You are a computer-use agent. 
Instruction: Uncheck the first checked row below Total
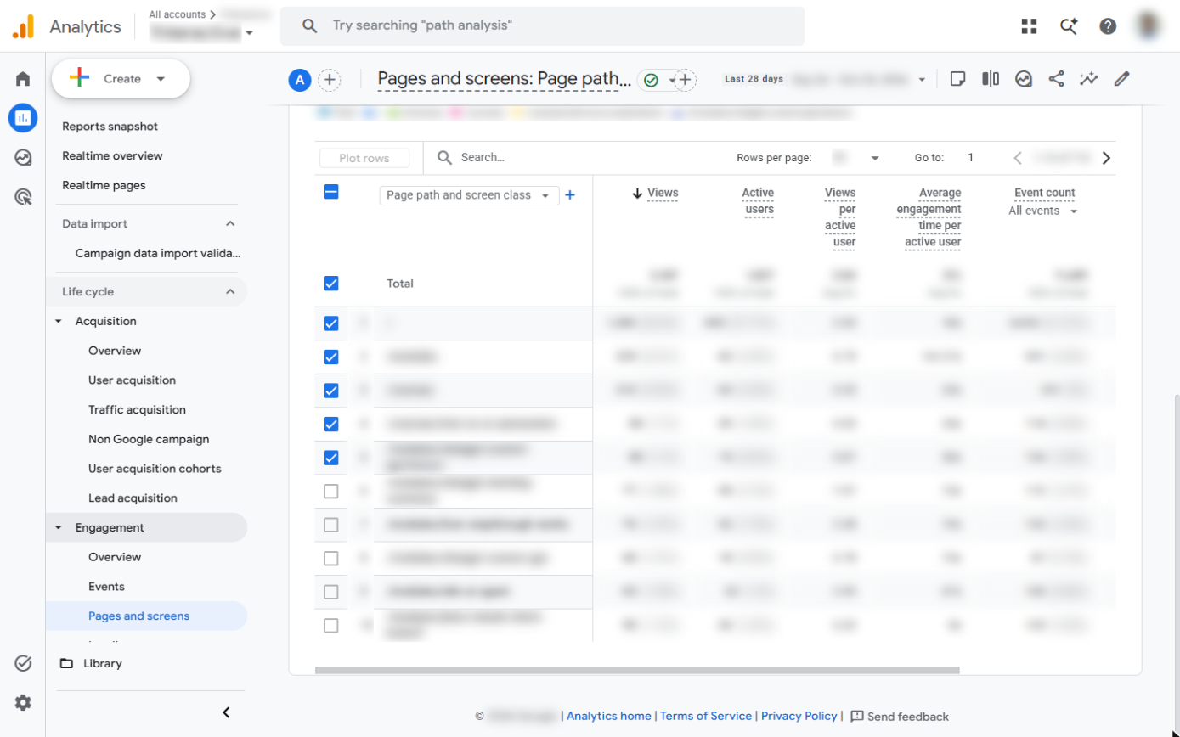(331, 323)
